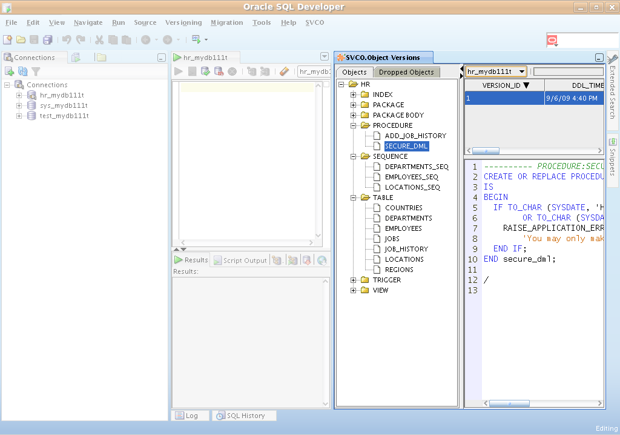Switch to the Dropped Objects tab
This screenshot has height=435, width=620.
(406, 72)
